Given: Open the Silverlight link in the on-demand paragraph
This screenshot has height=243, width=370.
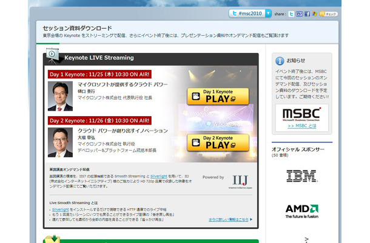Looking at the screenshot, I should click(x=158, y=176).
